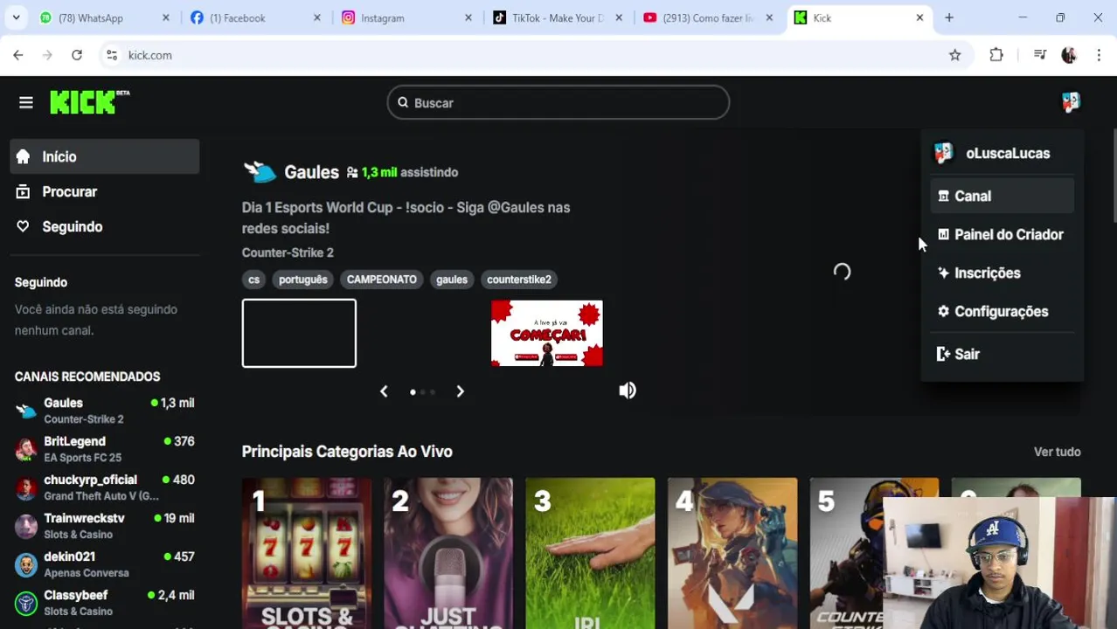
Task: Mute the featured stream volume
Action: (x=628, y=391)
